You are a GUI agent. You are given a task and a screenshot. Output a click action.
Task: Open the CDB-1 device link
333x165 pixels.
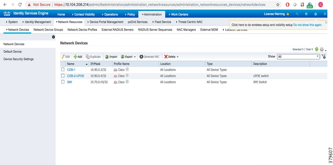point(71,70)
